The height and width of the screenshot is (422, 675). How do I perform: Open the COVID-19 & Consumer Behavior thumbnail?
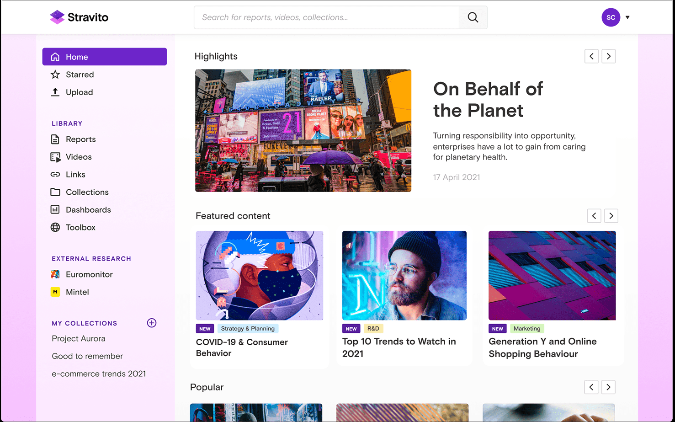(x=260, y=275)
